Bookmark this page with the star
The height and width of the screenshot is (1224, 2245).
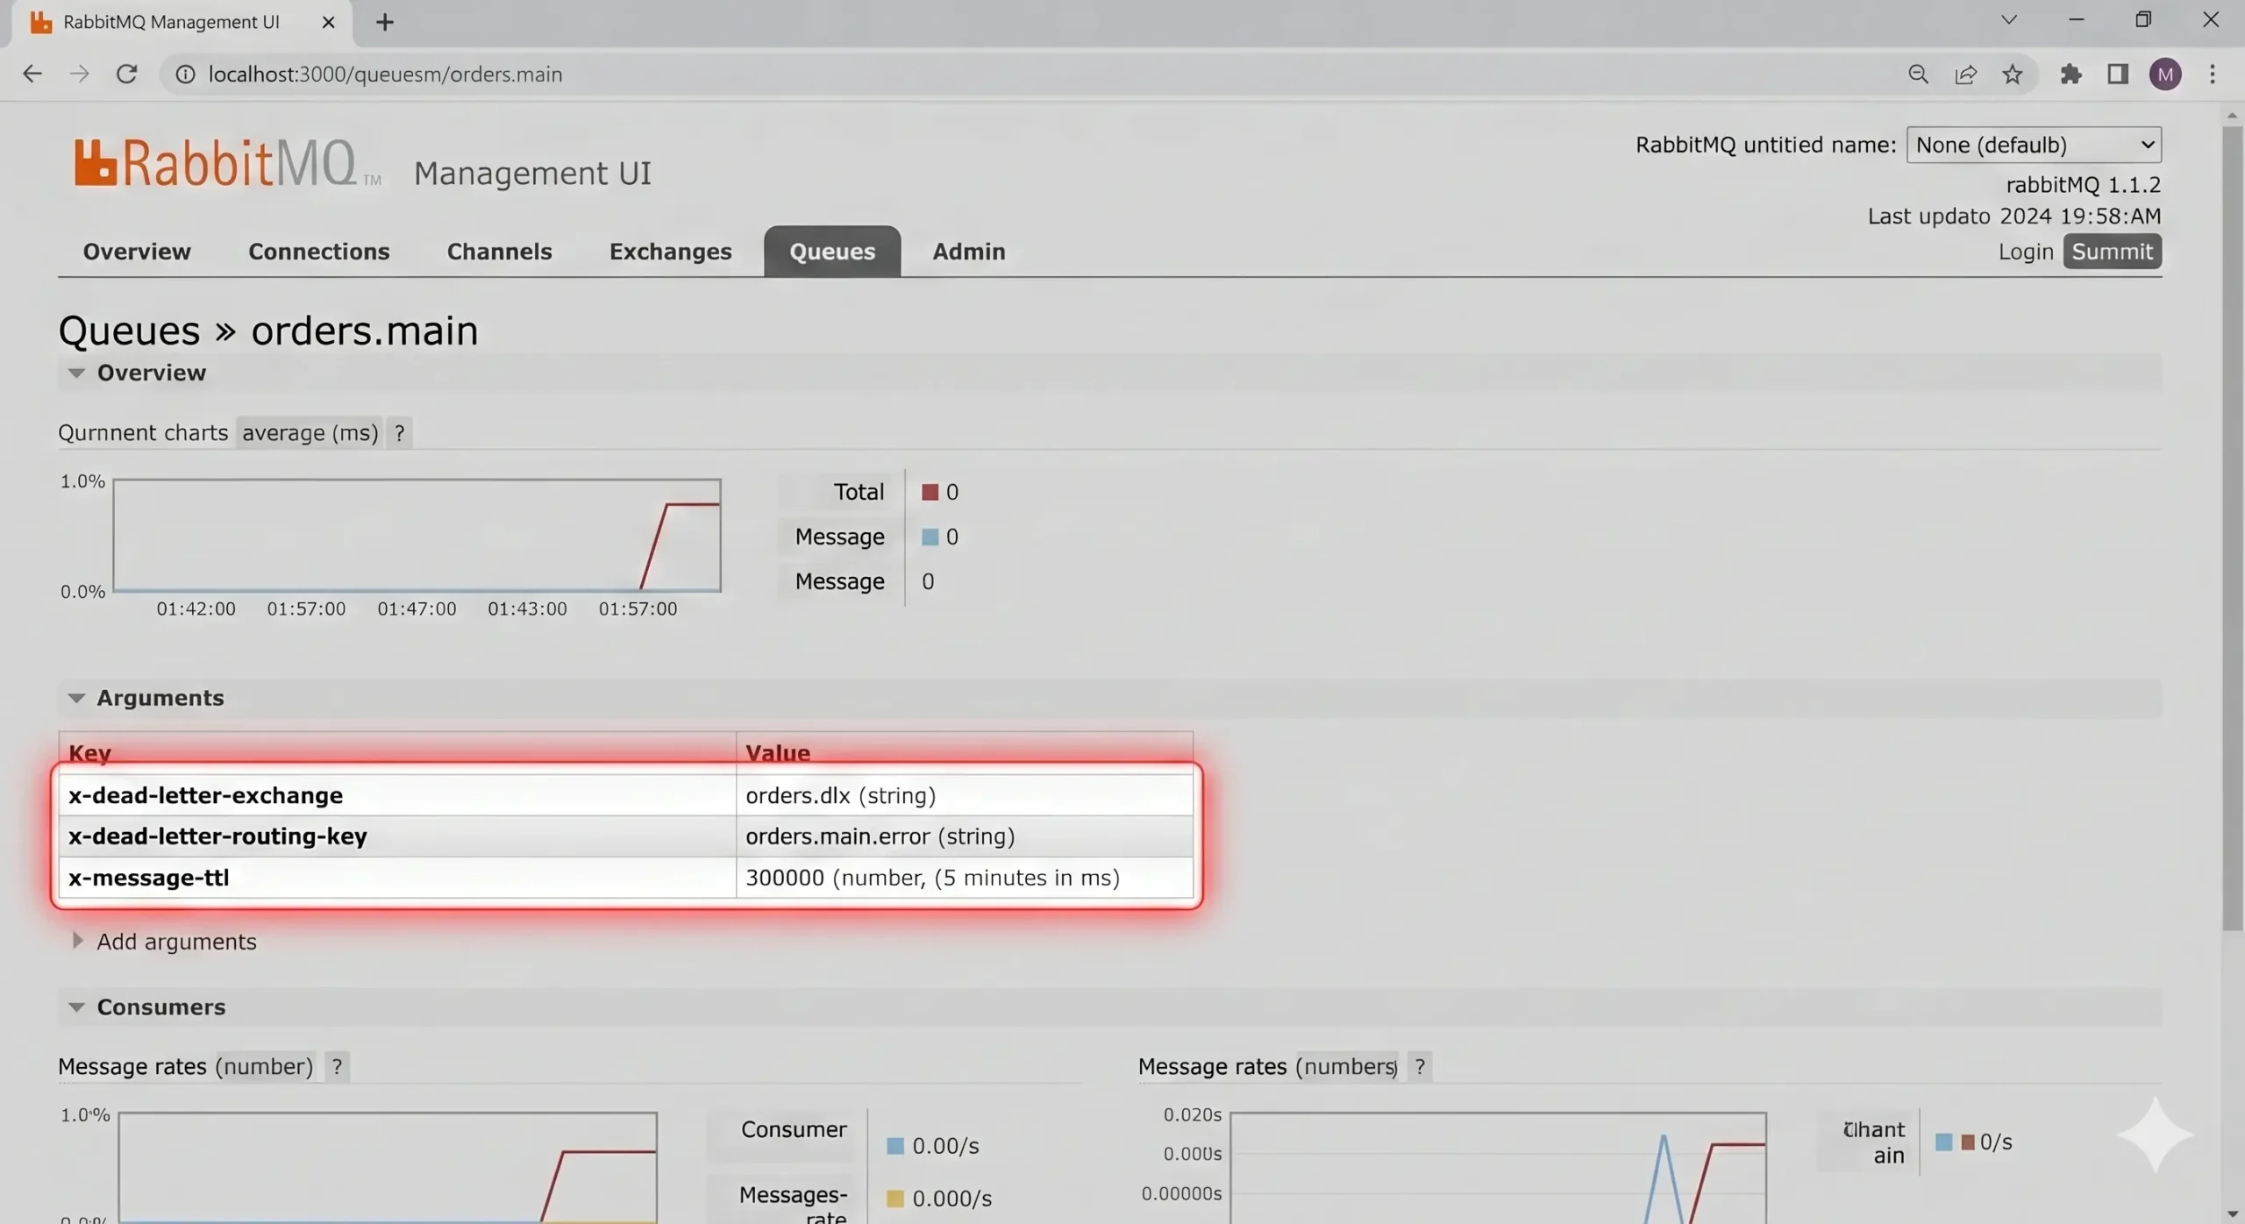point(2013,75)
